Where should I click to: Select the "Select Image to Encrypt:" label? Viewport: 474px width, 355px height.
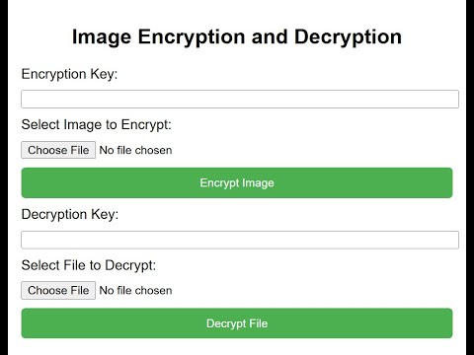point(97,125)
